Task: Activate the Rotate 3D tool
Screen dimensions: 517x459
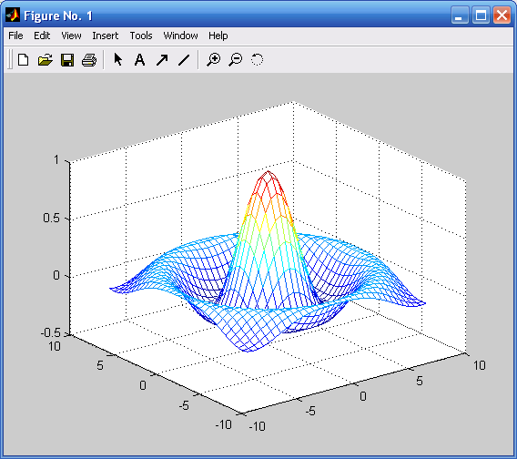Action: pos(258,60)
